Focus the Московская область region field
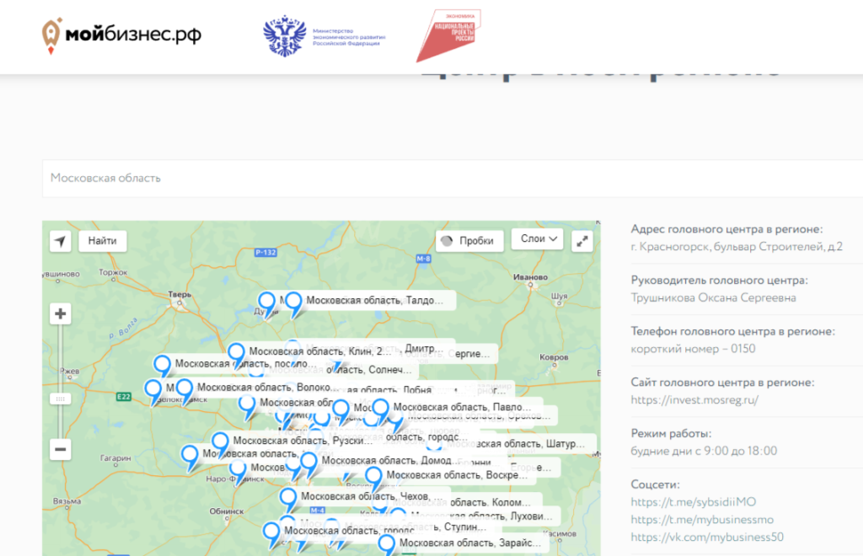The width and height of the screenshot is (863, 556). click(453, 179)
